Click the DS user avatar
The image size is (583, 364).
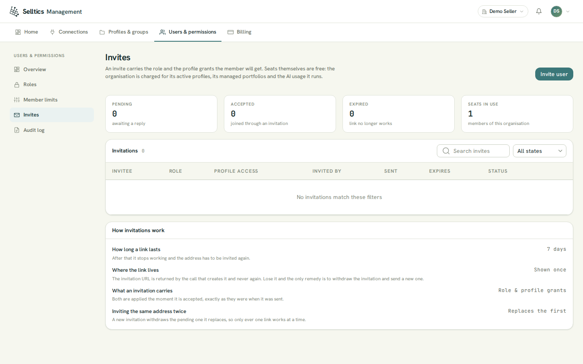point(556,11)
